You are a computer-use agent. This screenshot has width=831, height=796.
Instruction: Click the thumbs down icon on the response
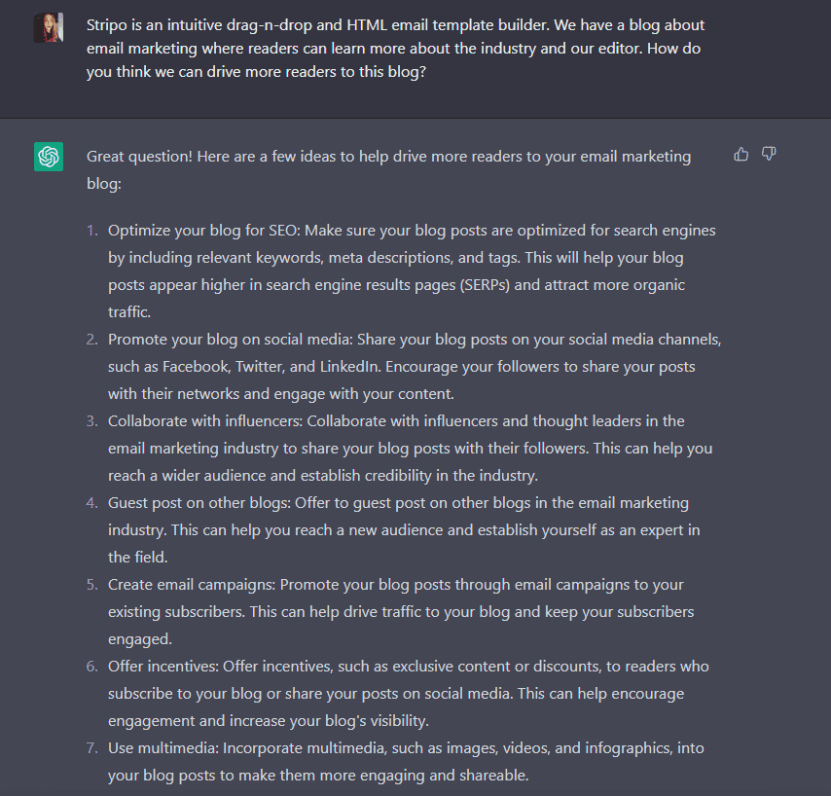tap(769, 154)
